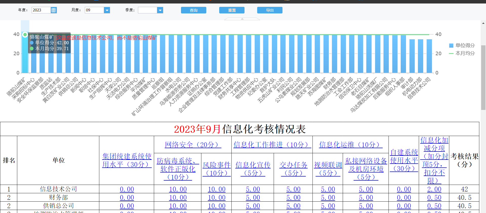Select the 供销总公司 unit cell
This screenshot has height=213, width=486.
coord(58,206)
